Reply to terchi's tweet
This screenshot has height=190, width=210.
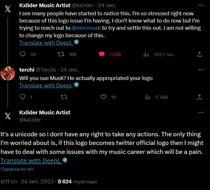pos(23,97)
